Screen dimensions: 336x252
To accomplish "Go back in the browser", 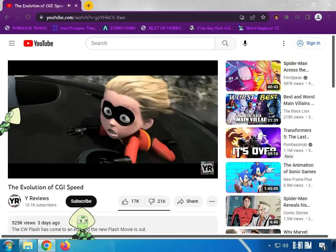I will point(7,17).
